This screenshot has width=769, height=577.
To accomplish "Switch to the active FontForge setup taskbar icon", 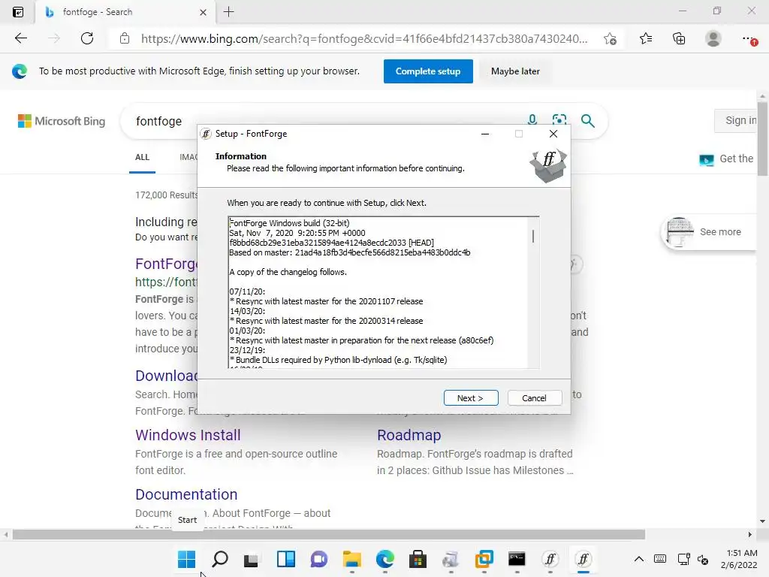I will tap(583, 559).
